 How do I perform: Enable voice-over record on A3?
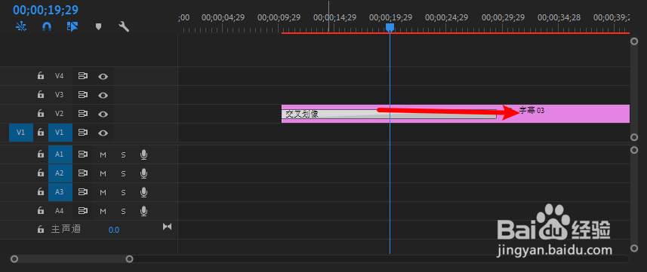pyautogui.click(x=143, y=192)
